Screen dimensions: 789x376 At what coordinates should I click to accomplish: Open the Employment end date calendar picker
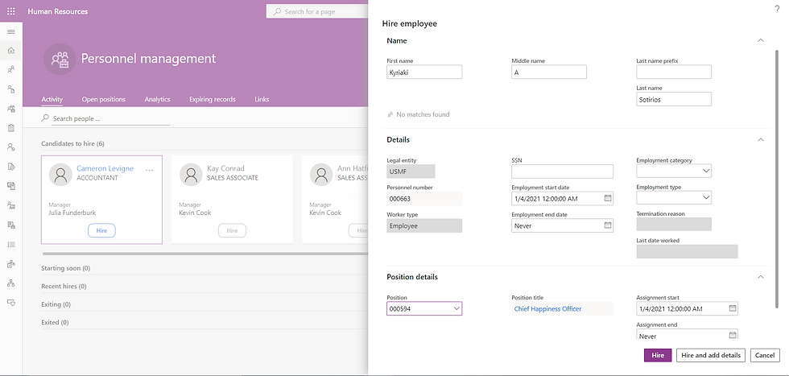(608, 225)
